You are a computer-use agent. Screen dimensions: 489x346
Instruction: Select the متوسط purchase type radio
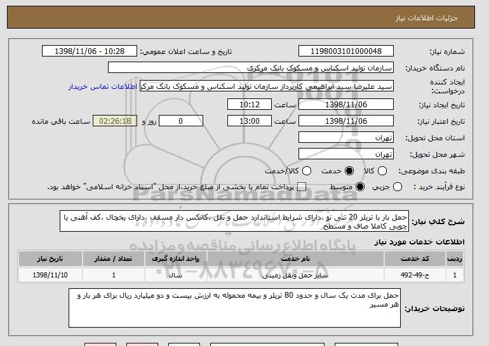coord(360,187)
